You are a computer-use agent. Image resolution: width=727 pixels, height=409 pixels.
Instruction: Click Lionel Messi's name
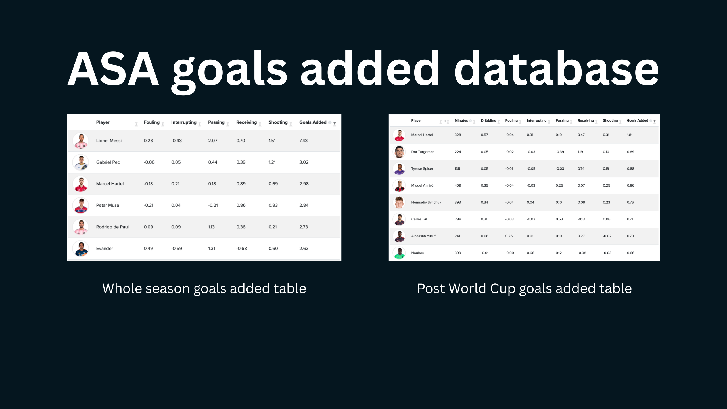109,141
